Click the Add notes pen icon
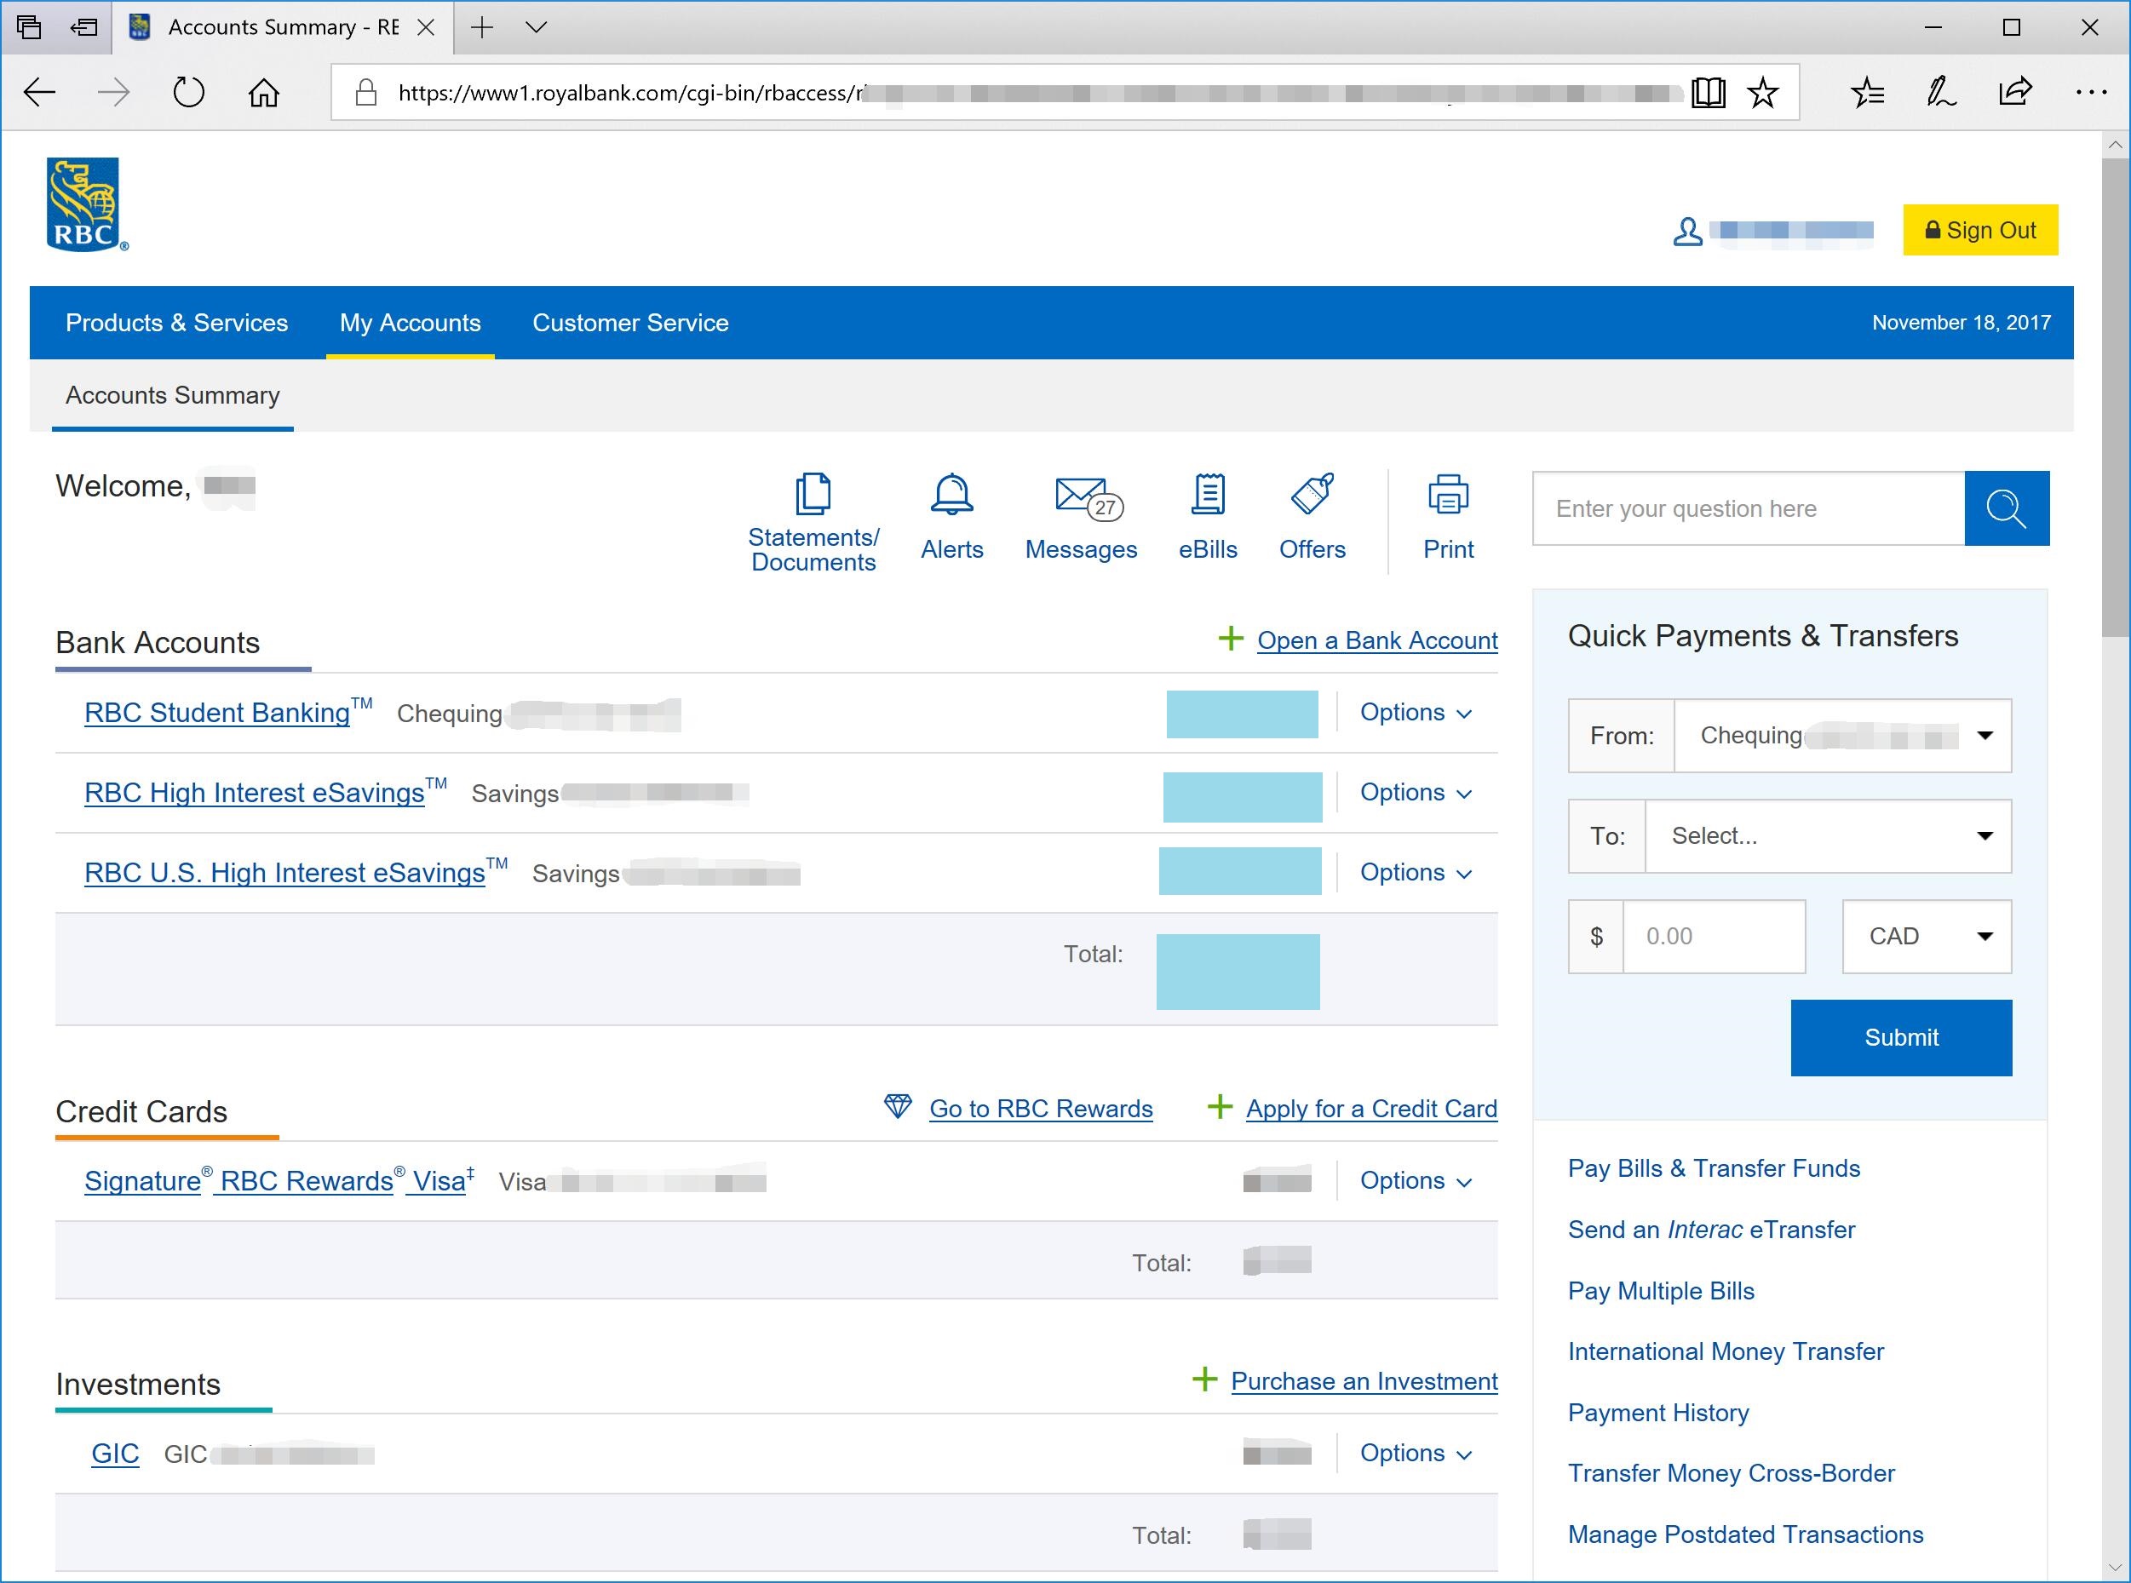Image resolution: width=2131 pixels, height=1583 pixels. (x=1941, y=93)
